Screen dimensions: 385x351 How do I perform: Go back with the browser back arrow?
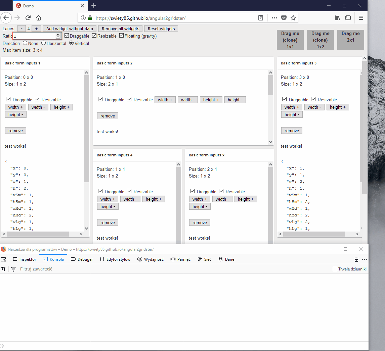click(x=6, y=18)
